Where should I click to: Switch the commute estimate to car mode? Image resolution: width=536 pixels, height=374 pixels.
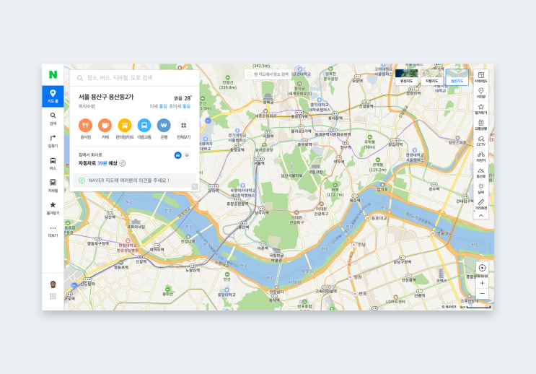point(177,155)
